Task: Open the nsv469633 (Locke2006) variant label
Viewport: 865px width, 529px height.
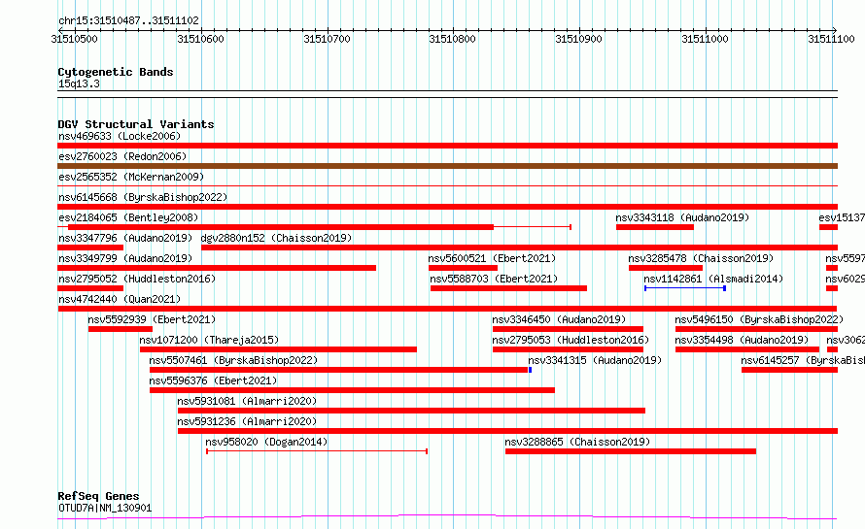Action: pyautogui.click(x=120, y=136)
